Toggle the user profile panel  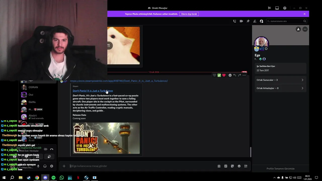261,21
